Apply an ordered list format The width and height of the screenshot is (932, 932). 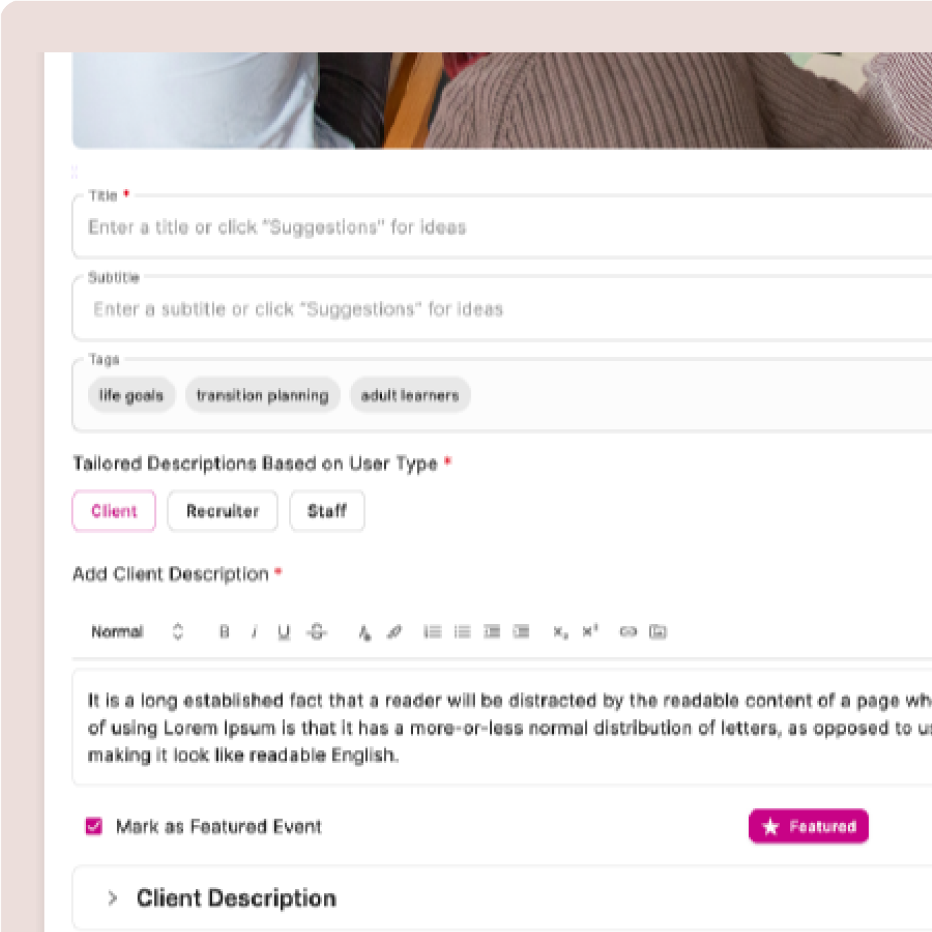[432, 631]
